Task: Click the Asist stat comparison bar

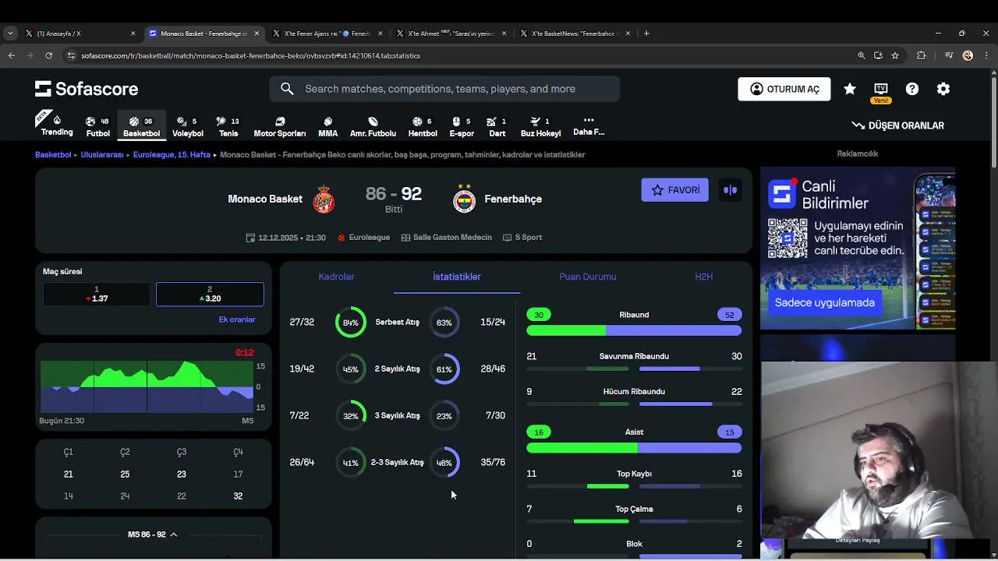Action: point(634,448)
